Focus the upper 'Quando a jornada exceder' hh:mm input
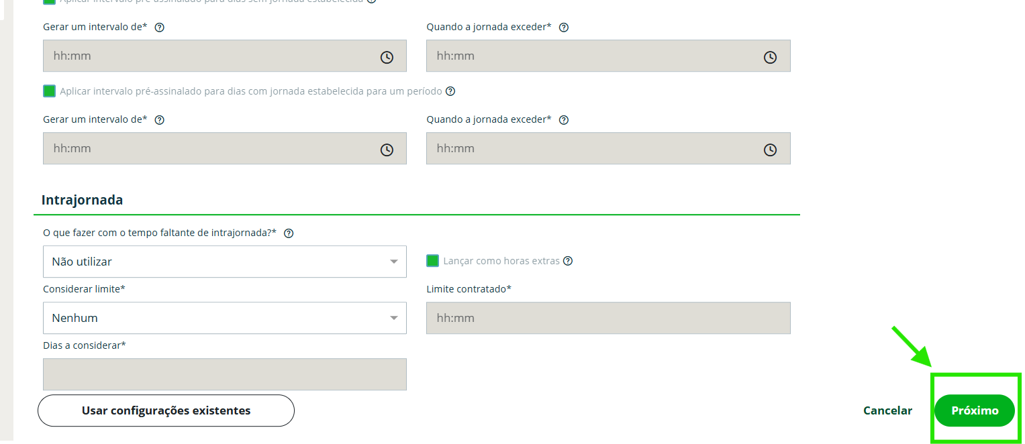This screenshot has height=444, width=1025. [x=591, y=56]
